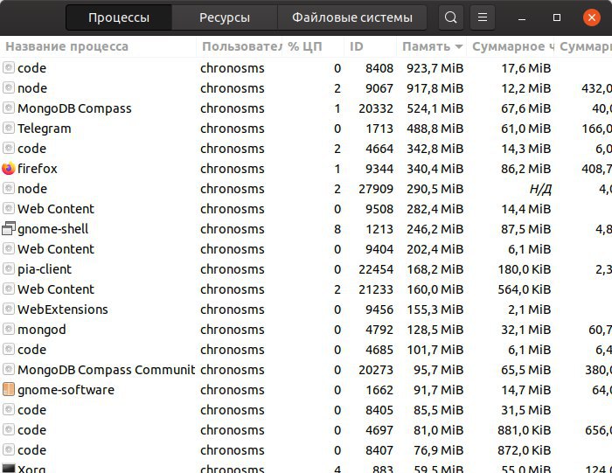
Task: Click icon of node process 9067
Action: pos(9,88)
